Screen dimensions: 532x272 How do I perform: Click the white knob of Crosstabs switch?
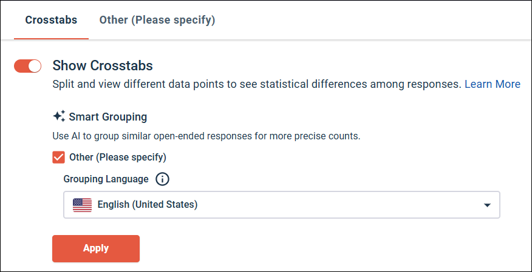[x=35, y=66]
